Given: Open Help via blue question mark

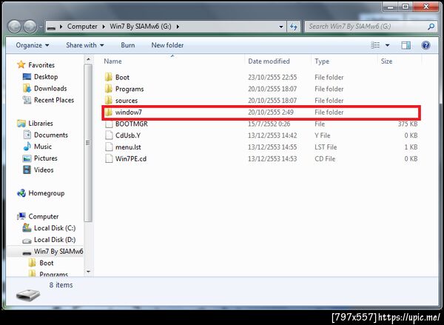Looking at the screenshot, I should pyautogui.click(x=425, y=45).
